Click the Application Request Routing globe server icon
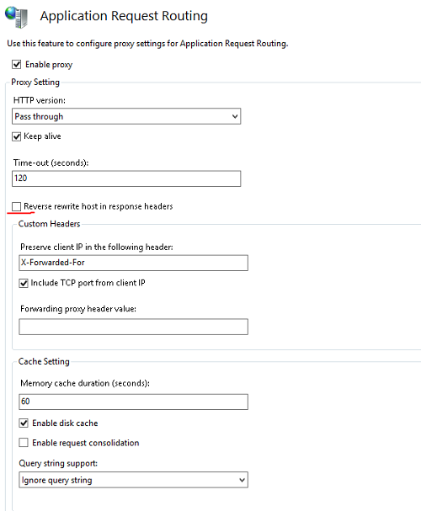The height and width of the screenshot is (511, 421). [x=16, y=17]
